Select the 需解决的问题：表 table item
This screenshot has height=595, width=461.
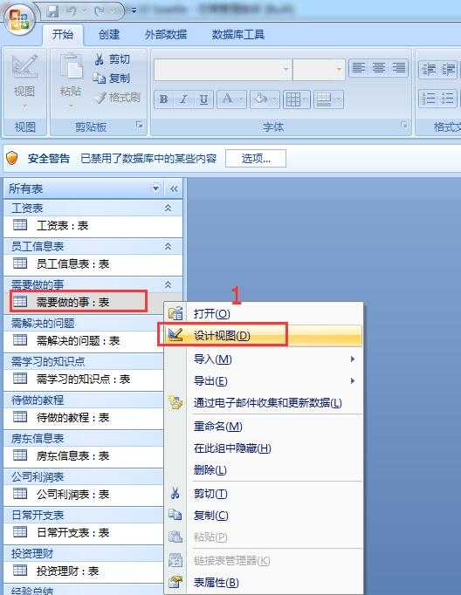(84, 341)
